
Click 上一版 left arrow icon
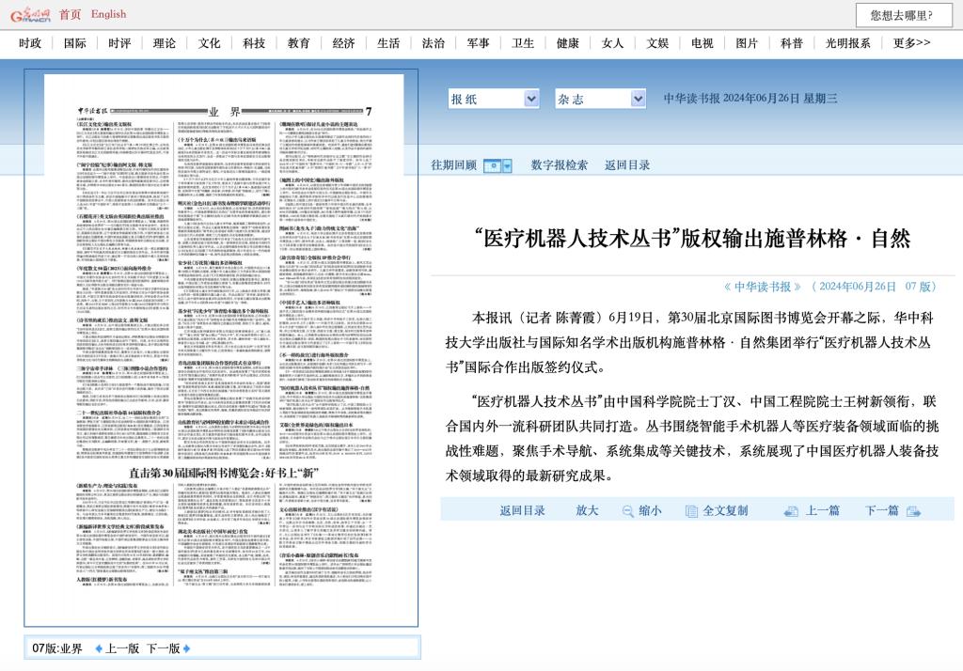point(99,648)
